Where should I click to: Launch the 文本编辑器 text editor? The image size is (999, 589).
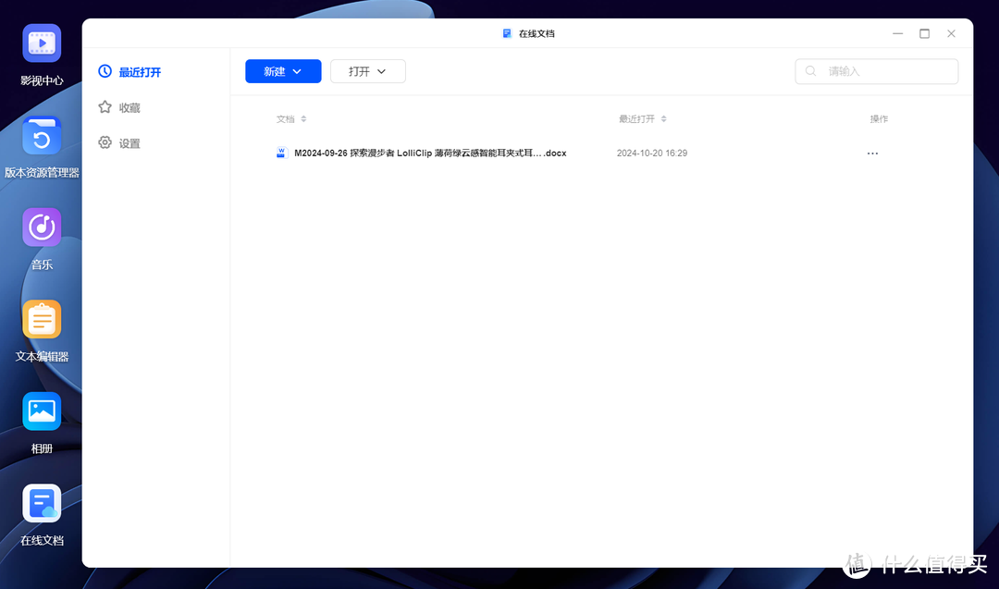pos(42,319)
